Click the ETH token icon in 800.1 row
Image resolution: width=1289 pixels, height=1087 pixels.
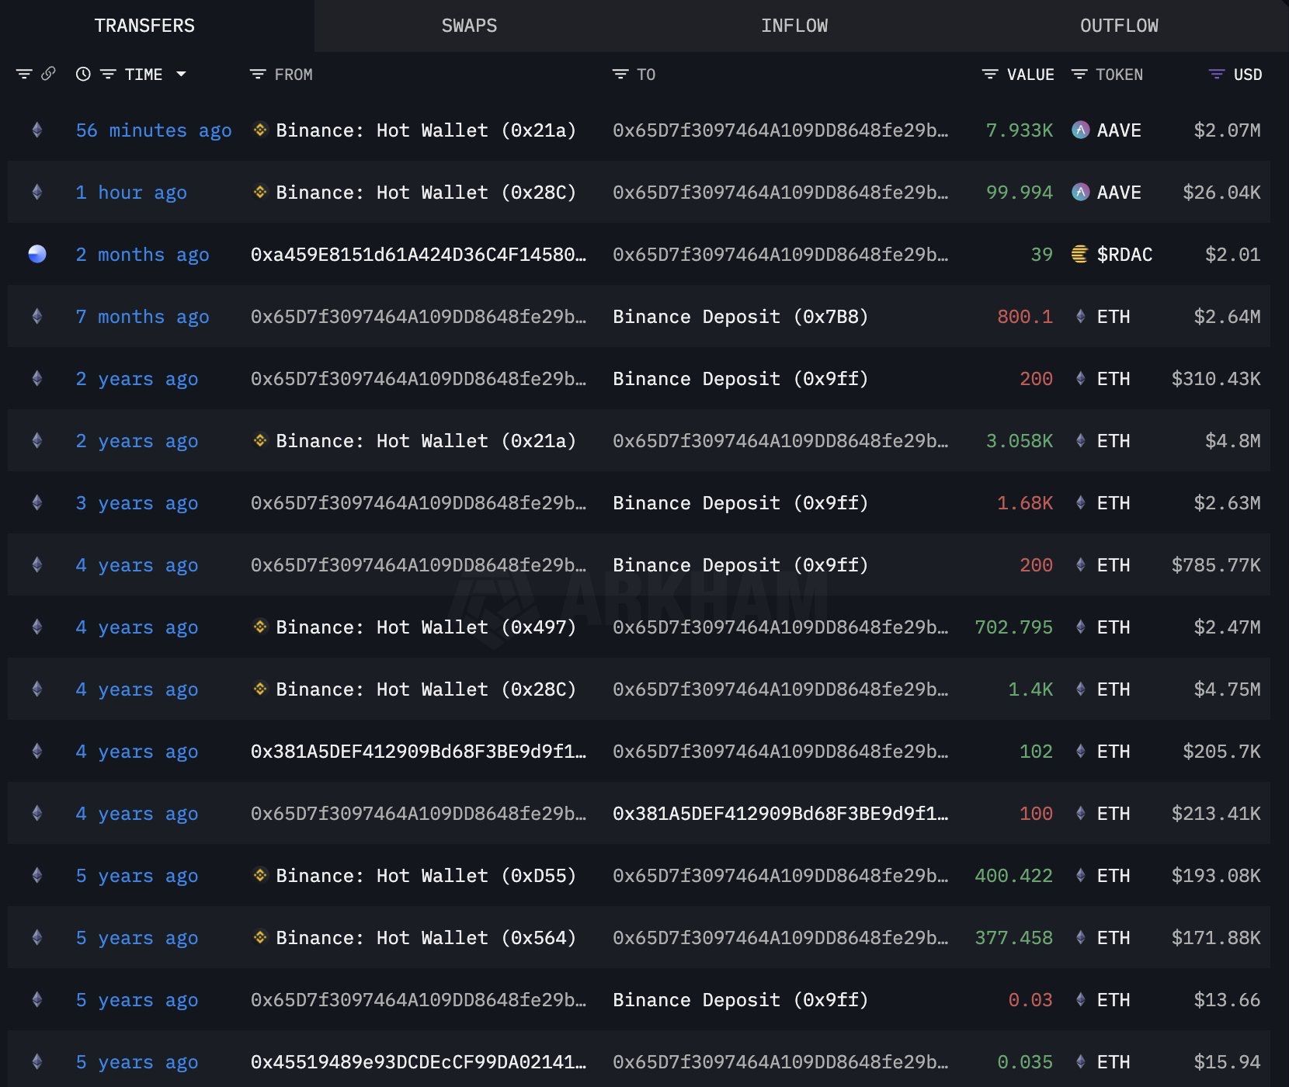1080,316
